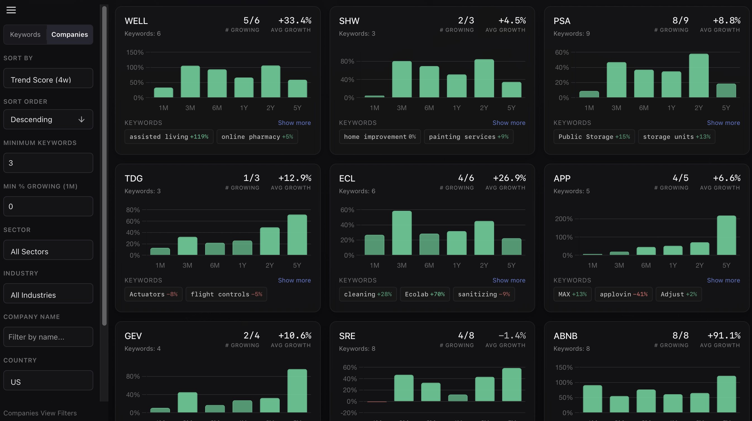This screenshot has width=752, height=421.
Task: Select the flight controls keyword chip
Action: click(226, 294)
